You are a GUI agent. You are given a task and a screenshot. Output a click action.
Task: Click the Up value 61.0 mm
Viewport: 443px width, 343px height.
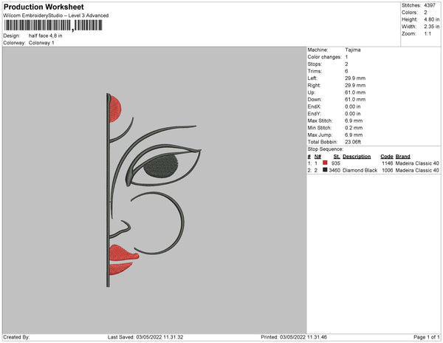pos(355,92)
